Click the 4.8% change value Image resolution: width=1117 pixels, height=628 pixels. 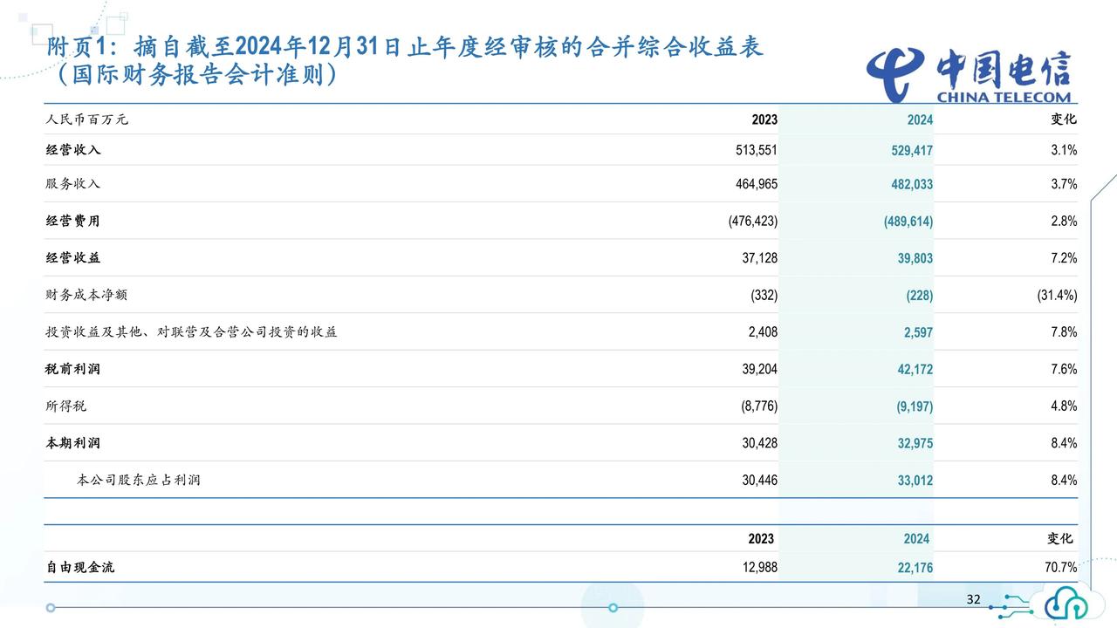(1064, 406)
